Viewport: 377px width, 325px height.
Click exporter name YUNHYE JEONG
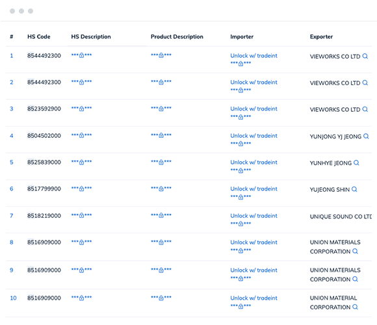click(331, 163)
